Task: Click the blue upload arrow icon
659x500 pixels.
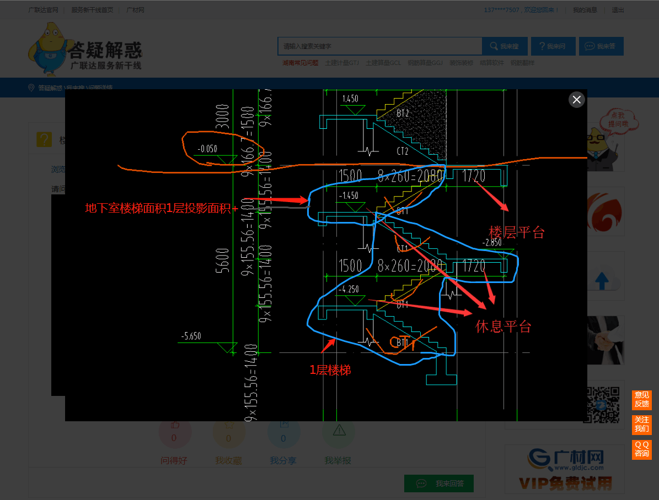Action: pyautogui.click(x=603, y=280)
